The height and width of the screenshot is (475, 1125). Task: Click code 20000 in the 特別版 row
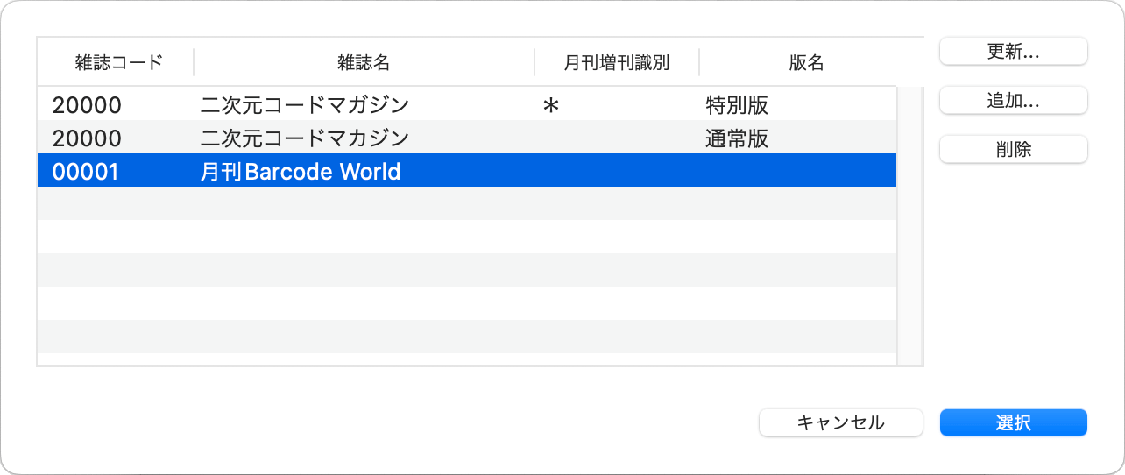(87, 105)
